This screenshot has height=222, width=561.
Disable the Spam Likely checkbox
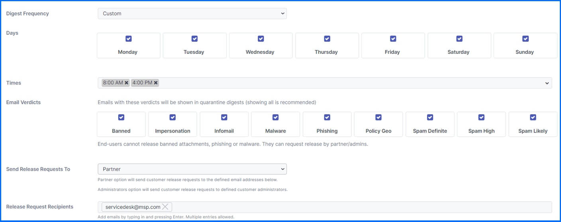(x=533, y=117)
